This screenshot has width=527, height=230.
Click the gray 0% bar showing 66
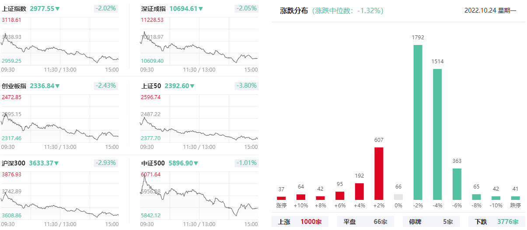[398, 197]
